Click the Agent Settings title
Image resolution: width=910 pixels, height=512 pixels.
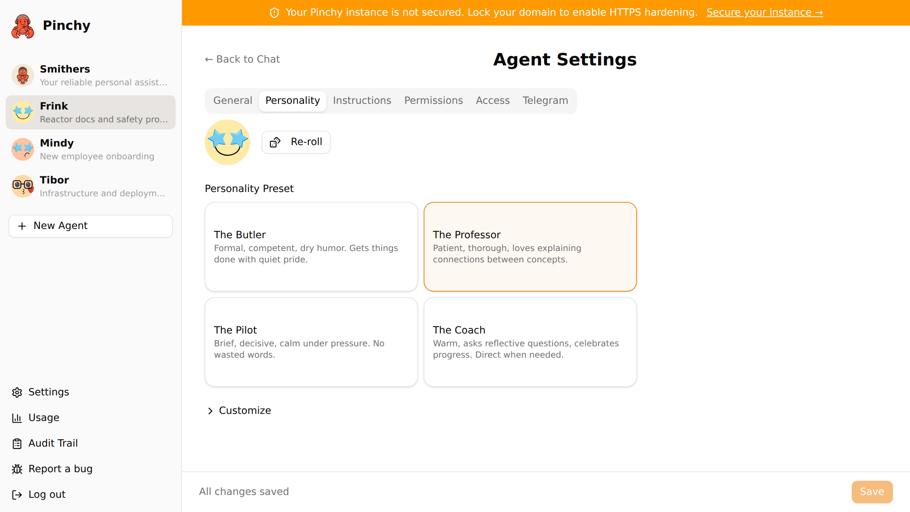[x=565, y=59]
